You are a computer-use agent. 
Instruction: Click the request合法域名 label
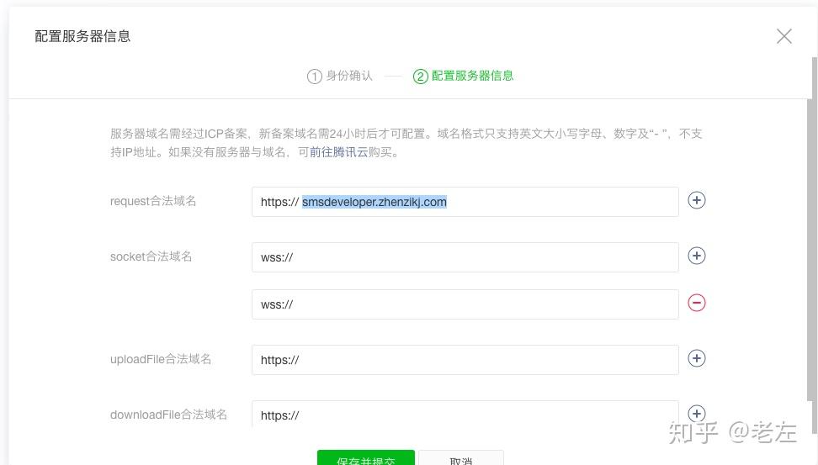pos(153,201)
